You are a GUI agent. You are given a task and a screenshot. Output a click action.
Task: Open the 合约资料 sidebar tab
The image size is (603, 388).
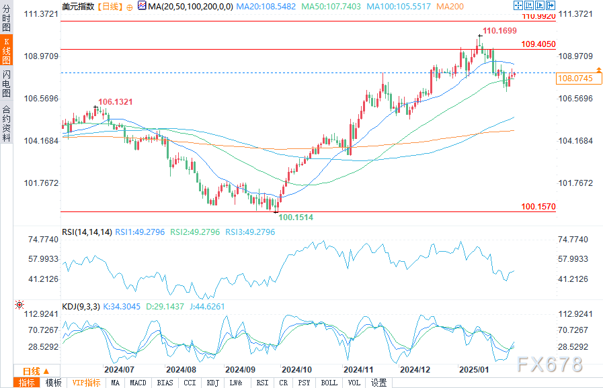pos(6,123)
